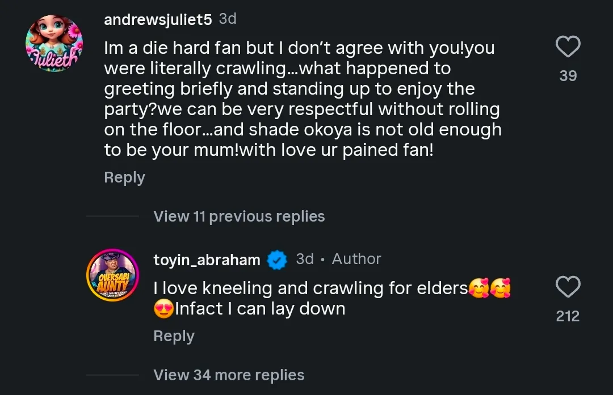Click the 3d timestamp on andrewsjuliet5's comment
613x395 pixels.
coord(228,19)
